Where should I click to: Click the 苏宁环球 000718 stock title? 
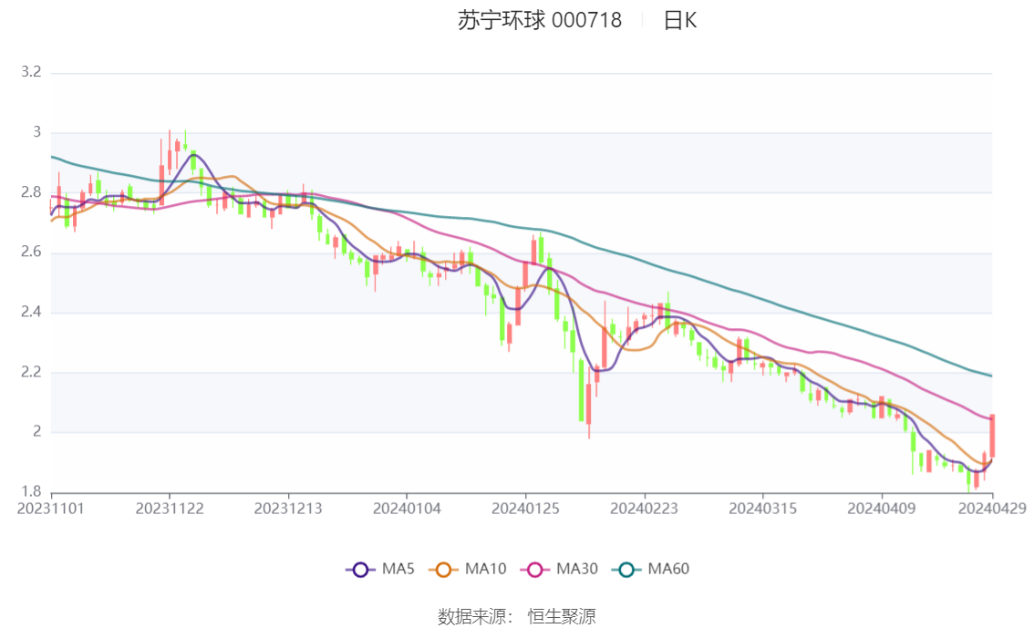[540, 21]
